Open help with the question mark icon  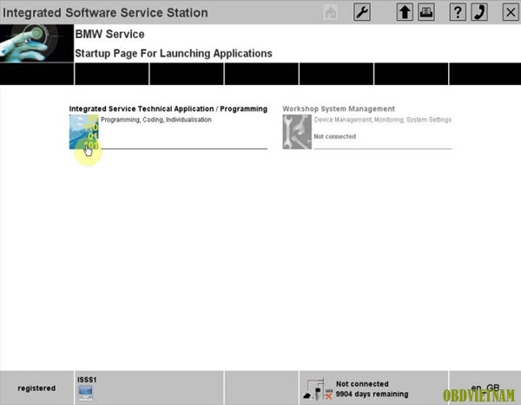point(458,13)
